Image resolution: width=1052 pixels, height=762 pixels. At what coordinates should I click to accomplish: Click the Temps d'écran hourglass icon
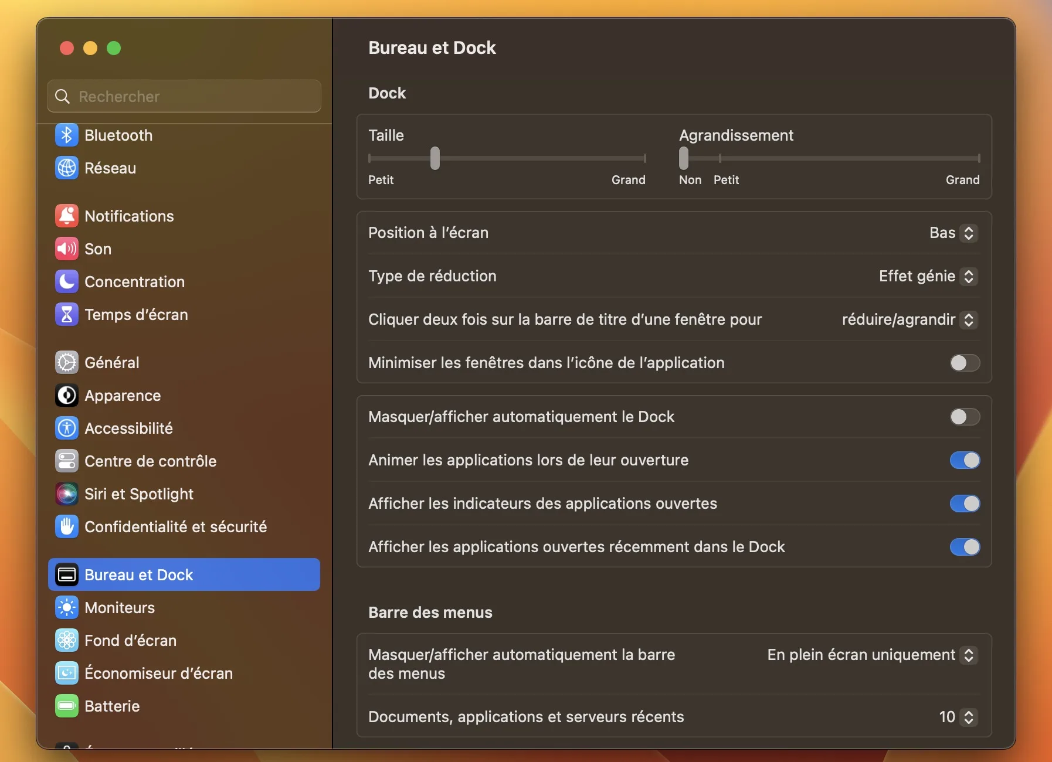[67, 315]
